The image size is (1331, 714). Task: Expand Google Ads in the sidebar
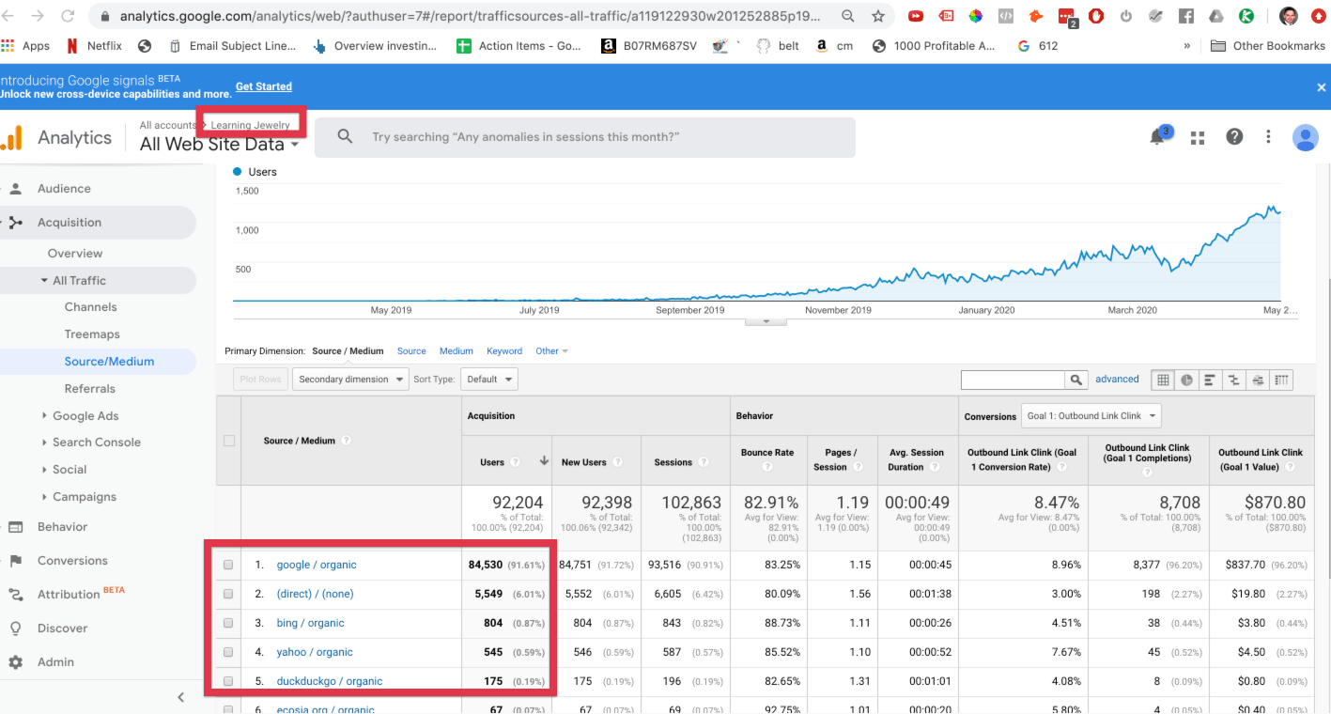pos(85,416)
